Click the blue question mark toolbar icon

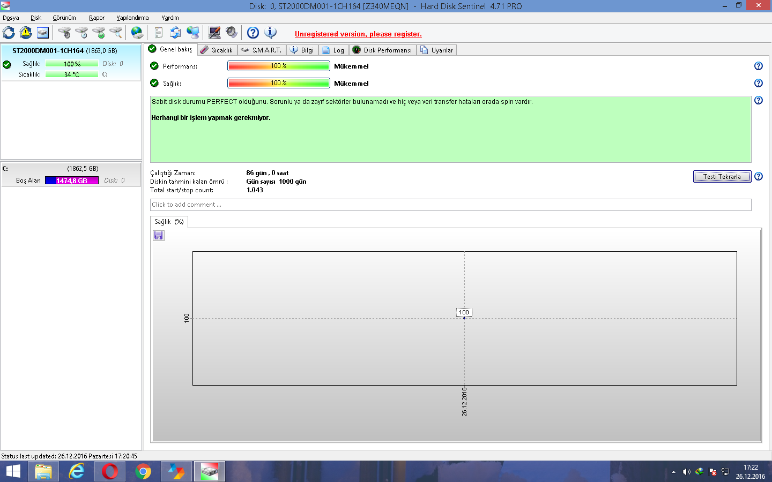pos(253,33)
